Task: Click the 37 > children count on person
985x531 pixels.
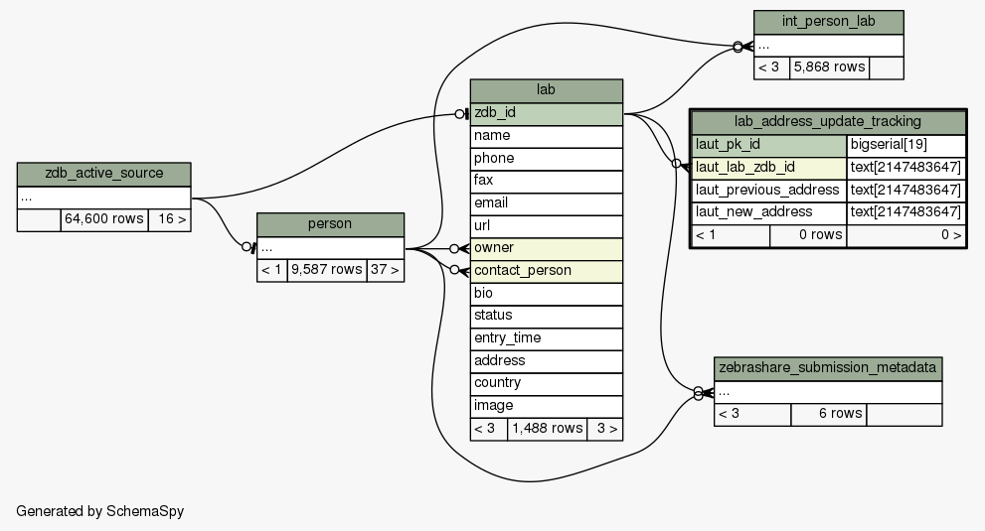Action: coord(385,270)
